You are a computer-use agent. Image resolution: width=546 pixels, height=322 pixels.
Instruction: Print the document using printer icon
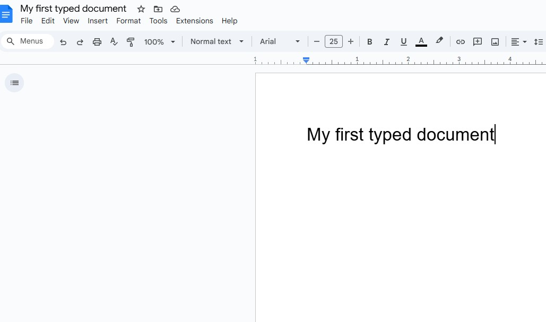[97, 42]
